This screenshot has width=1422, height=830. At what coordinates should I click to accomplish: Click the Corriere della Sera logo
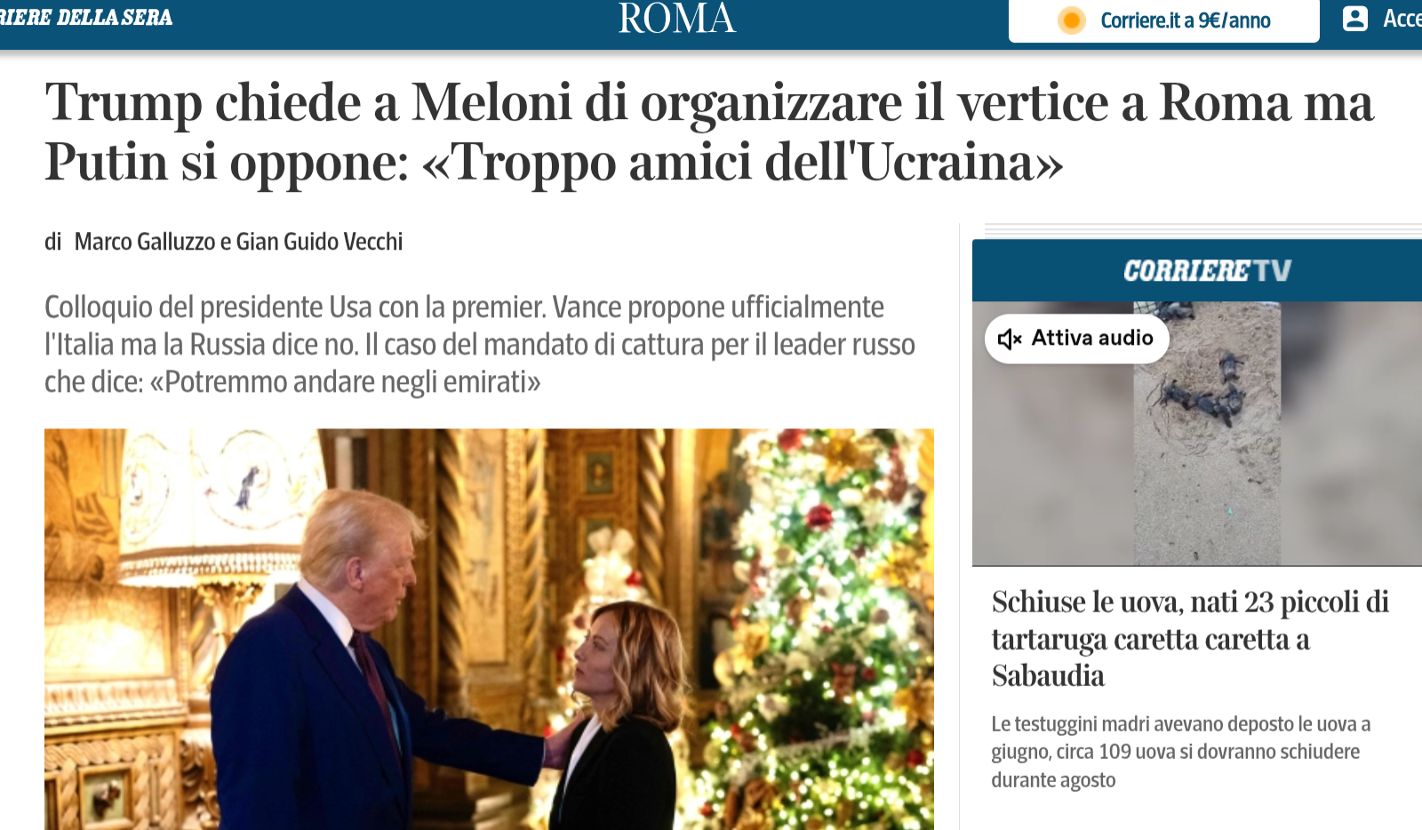86,18
